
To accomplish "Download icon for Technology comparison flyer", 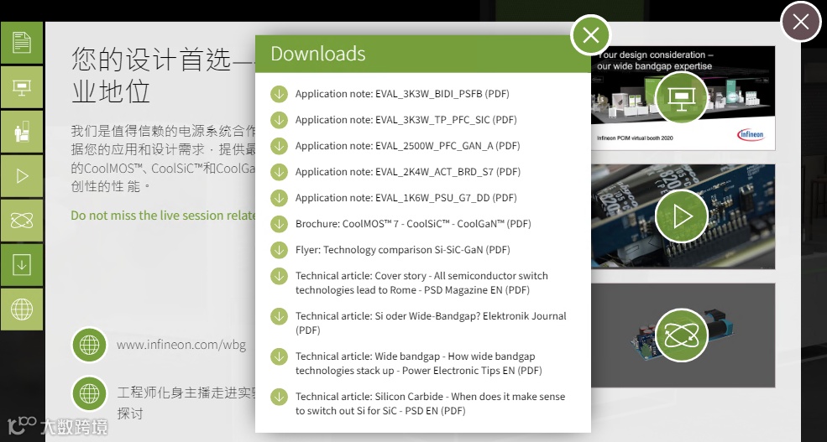I will [279, 250].
